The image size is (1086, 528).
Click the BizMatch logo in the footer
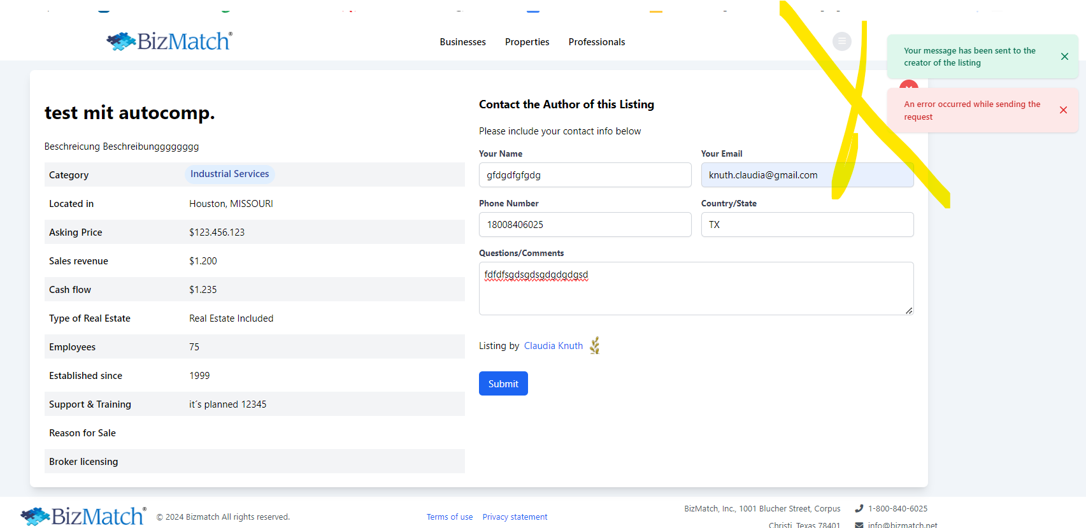click(x=83, y=516)
